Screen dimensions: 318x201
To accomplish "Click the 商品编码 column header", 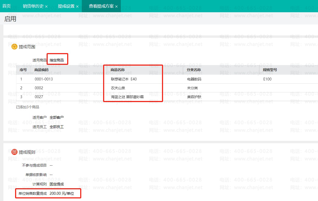I will click(x=41, y=70).
